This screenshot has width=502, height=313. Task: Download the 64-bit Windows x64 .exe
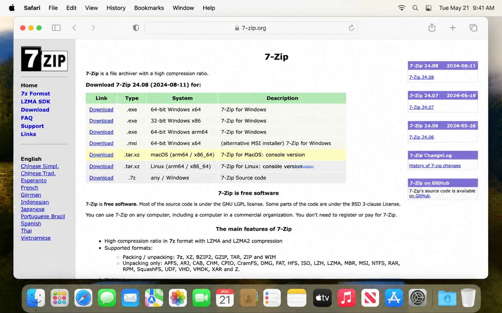101,110
